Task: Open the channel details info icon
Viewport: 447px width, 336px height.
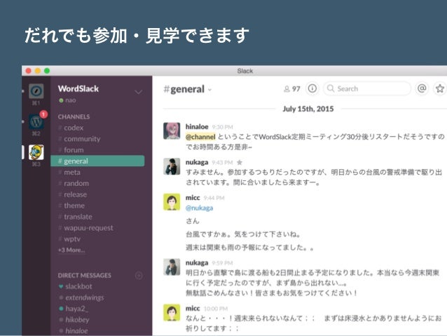Action: (312, 88)
